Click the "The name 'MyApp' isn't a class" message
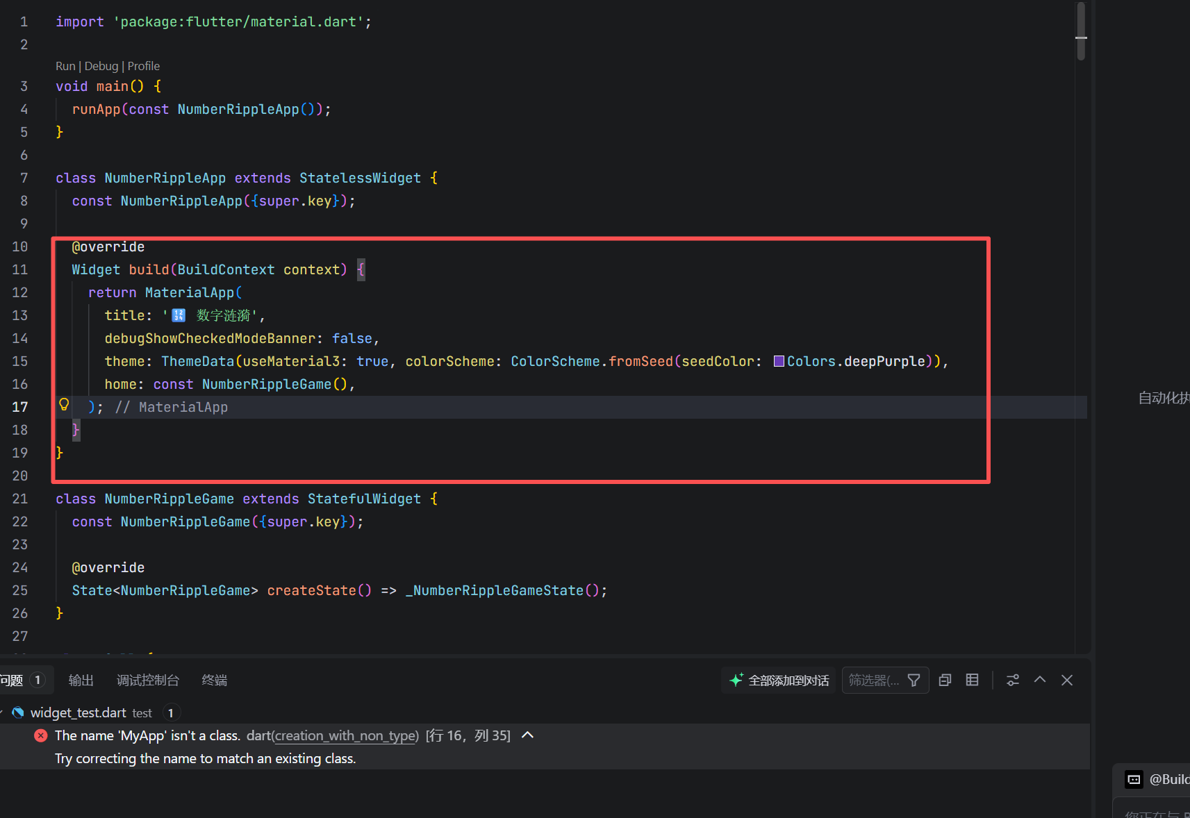The height and width of the screenshot is (818, 1190). [x=147, y=735]
